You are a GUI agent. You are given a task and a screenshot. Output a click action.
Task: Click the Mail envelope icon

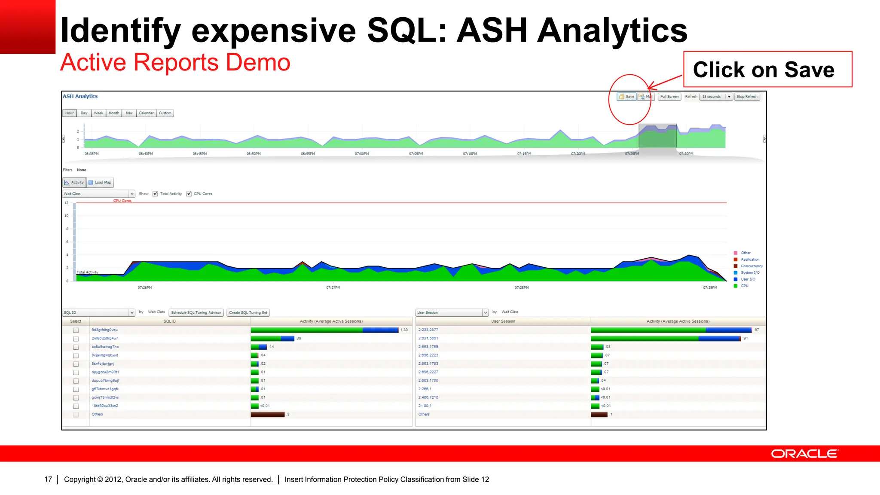tap(642, 97)
